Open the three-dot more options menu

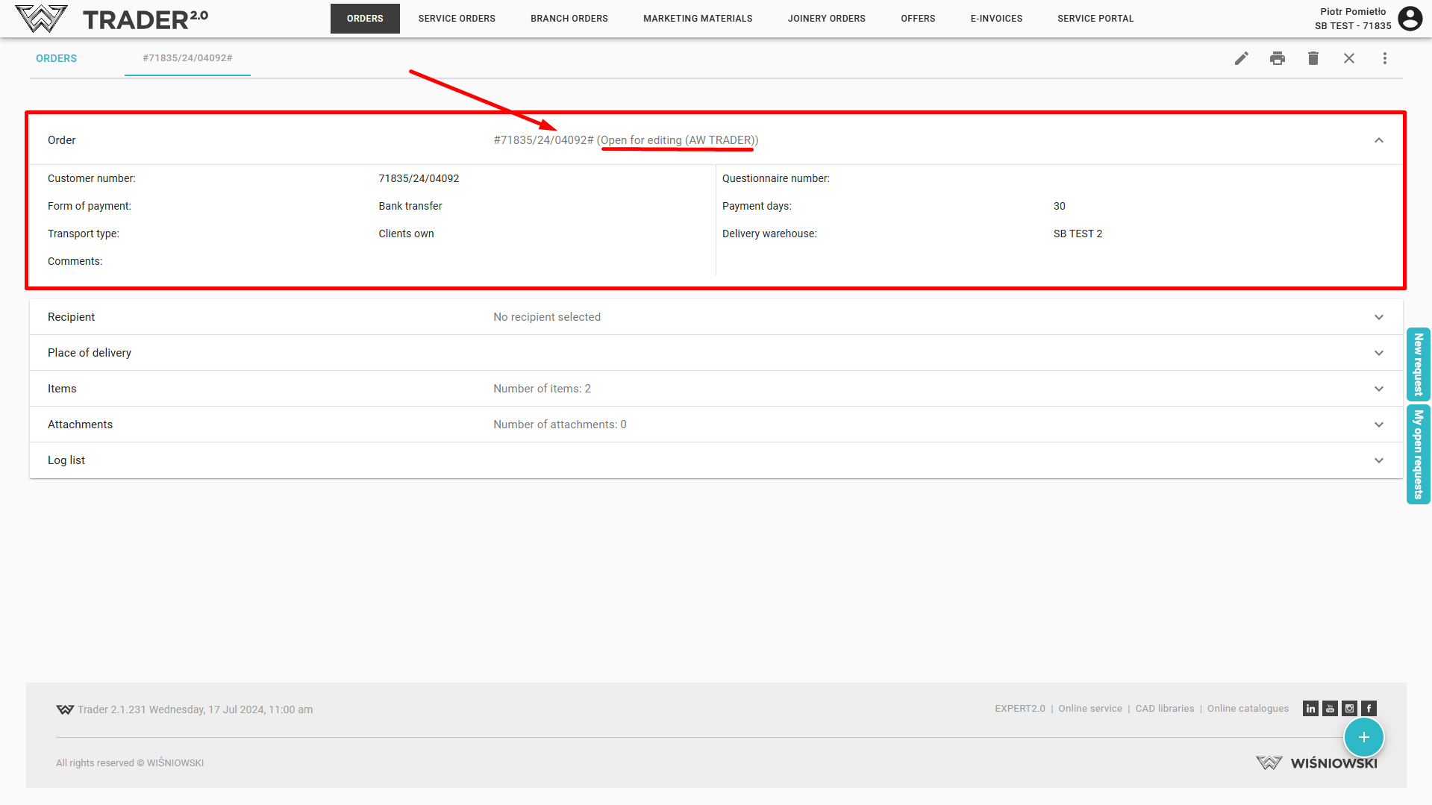pos(1384,58)
